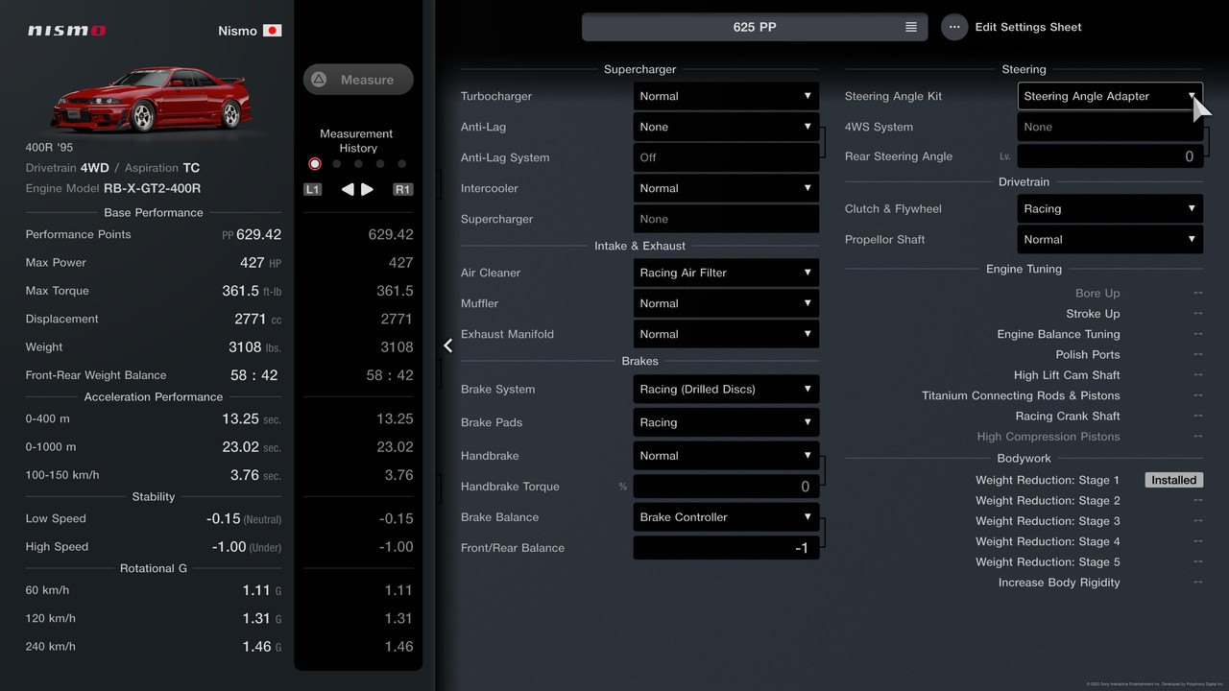Click the Rear Steering Angle value field
Viewport: 1229px width, 691px height.
tap(1110, 156)
